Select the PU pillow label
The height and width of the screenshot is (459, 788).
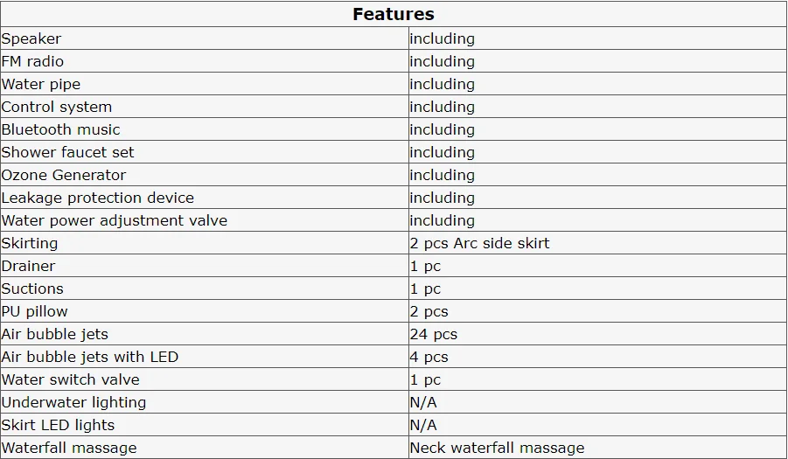35,311
